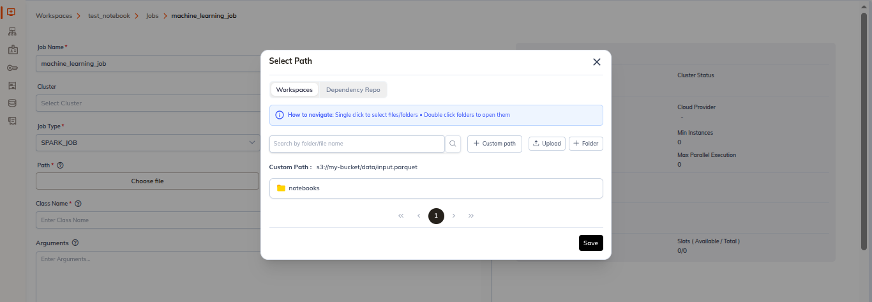
Task: Click the Enter Class Name field
Action: tap(147, 220)
